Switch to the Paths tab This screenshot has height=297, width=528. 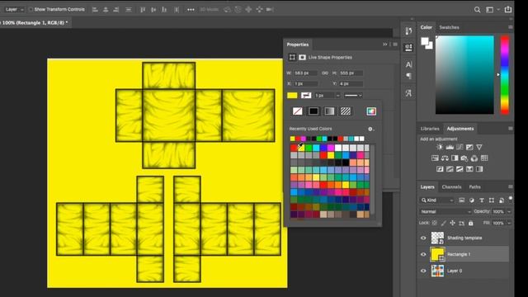pyautogui.click(x=475, y=187)
